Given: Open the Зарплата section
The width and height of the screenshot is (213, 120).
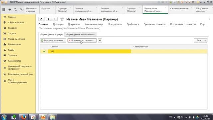Looking at the screenshot, I should click(12, 55).
